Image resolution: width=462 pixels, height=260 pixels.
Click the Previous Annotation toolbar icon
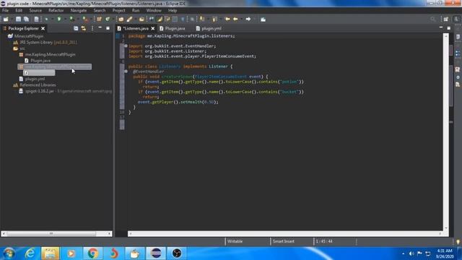pyautogui.click(x=214, y=19)
